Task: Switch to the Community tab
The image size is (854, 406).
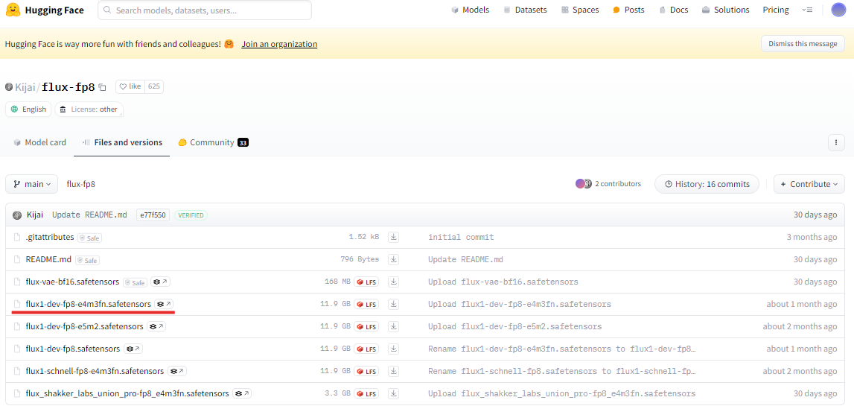Action: click(213, 142)
